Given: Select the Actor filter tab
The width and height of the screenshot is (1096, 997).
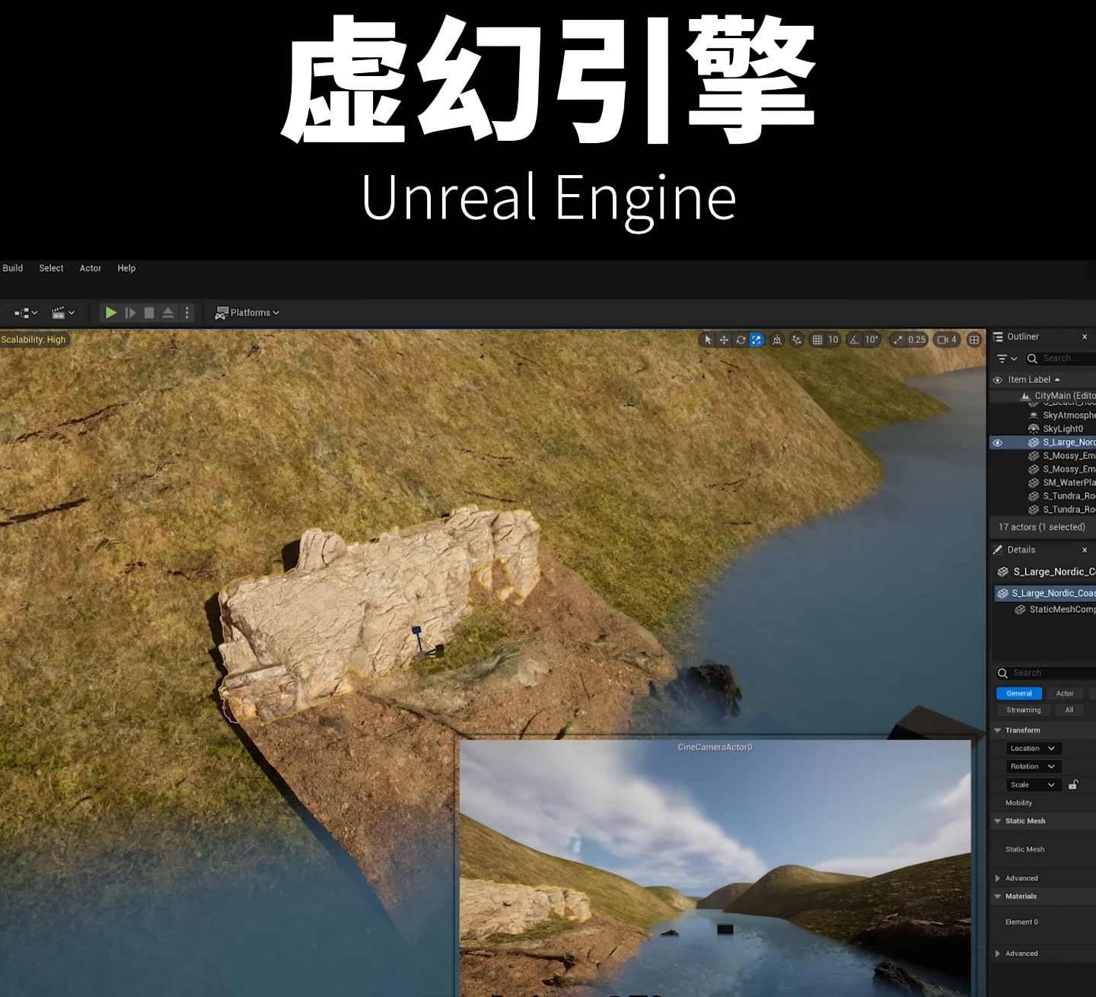Looking at the screenshot, I should (x=1065, y=693).
